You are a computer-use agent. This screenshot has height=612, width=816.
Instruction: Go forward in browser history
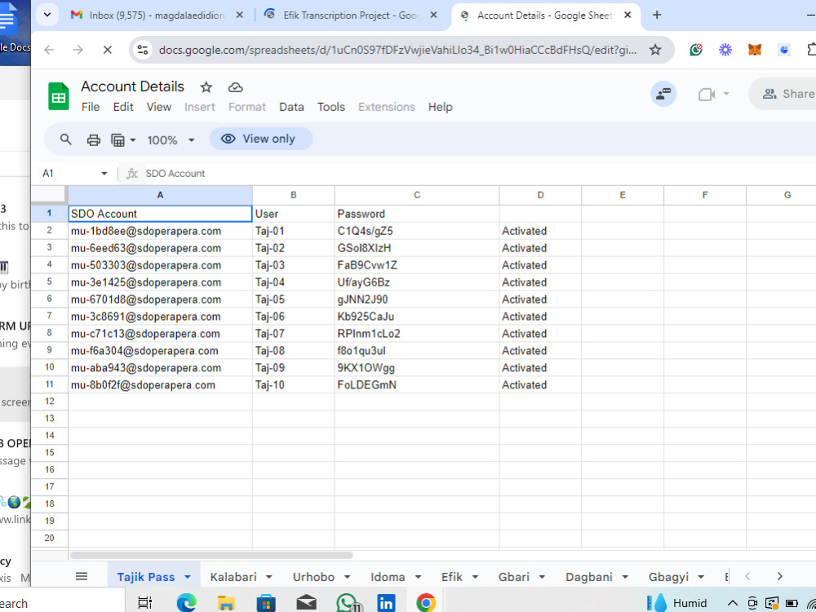click(x=78, y=50)
